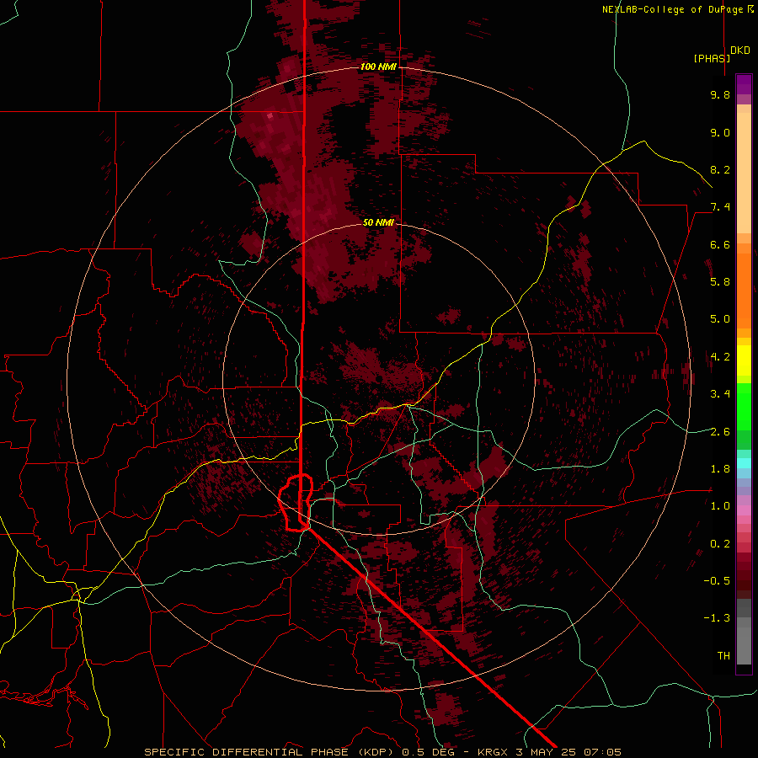Click the thick red warning polygon outline
The image size is (758, 758).
296,503
